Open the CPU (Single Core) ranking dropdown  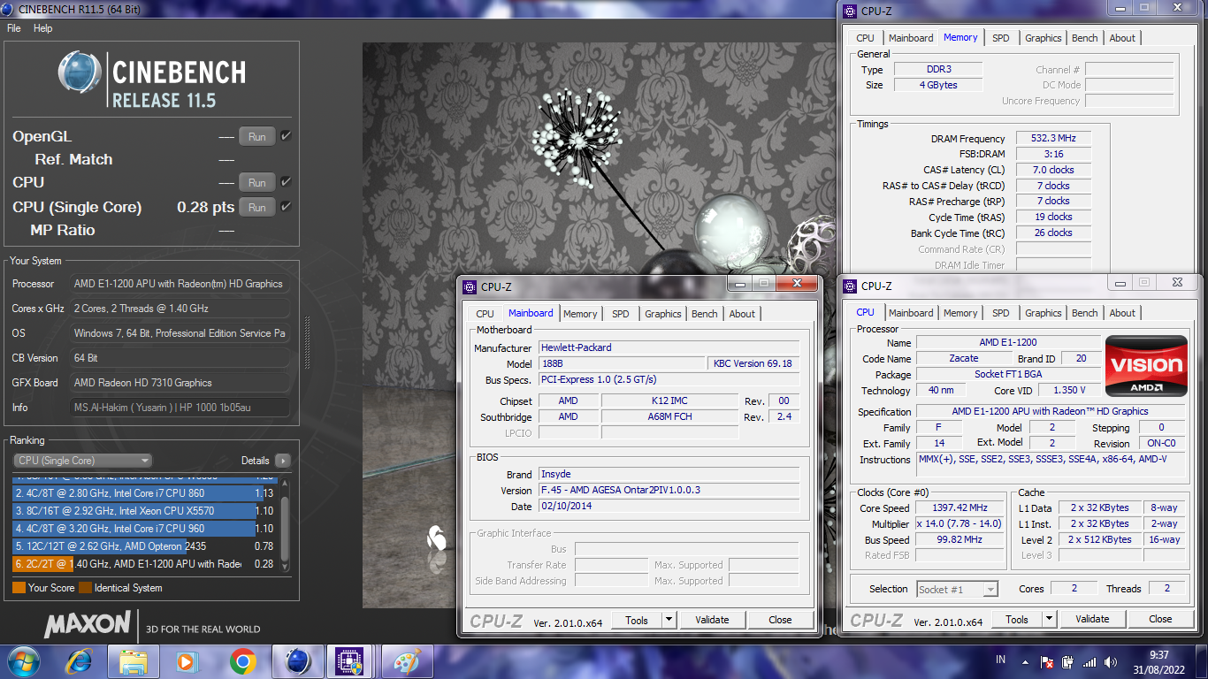tap(83, 461)
